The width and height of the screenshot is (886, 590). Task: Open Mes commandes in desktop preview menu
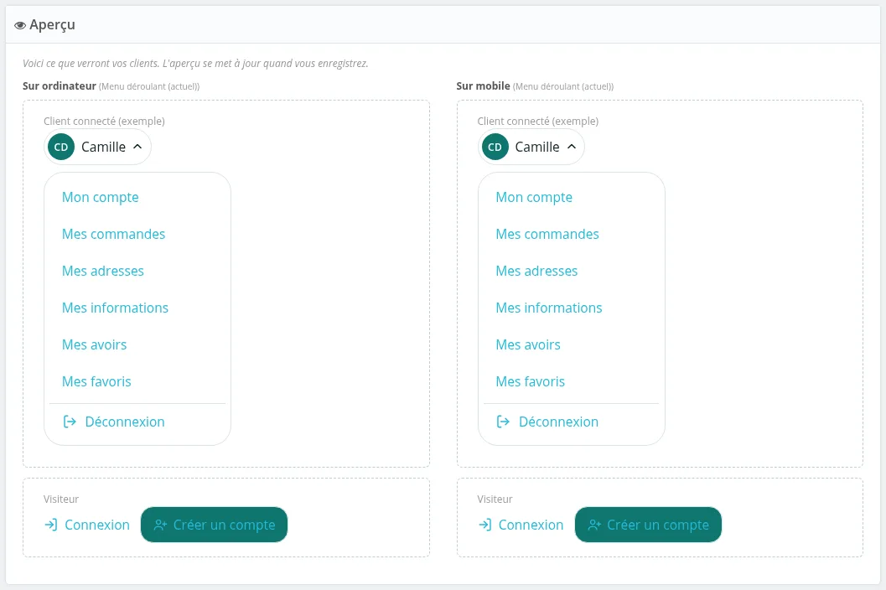113,234
